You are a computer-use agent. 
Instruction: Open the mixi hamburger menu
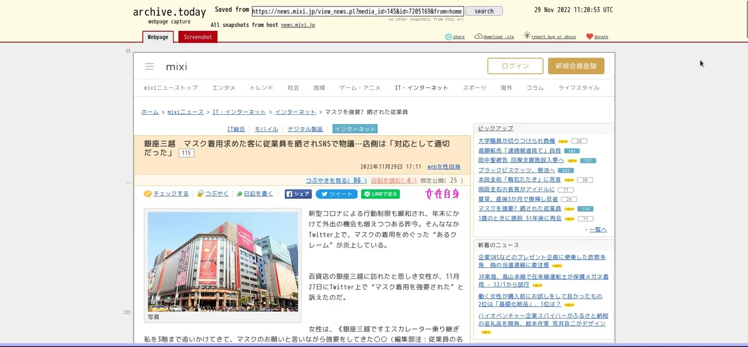(x=150, y=66)
